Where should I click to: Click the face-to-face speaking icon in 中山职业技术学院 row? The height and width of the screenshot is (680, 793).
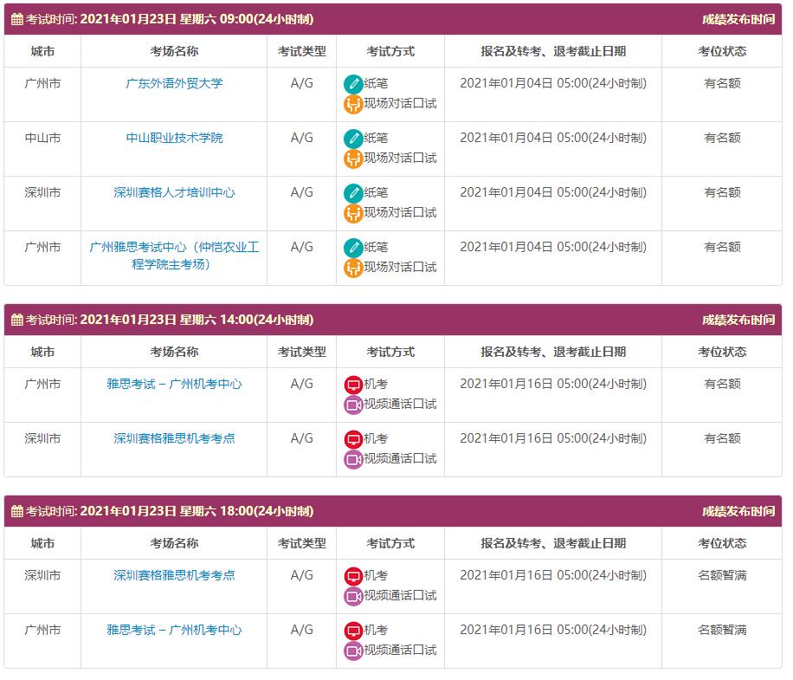(352, 159)
